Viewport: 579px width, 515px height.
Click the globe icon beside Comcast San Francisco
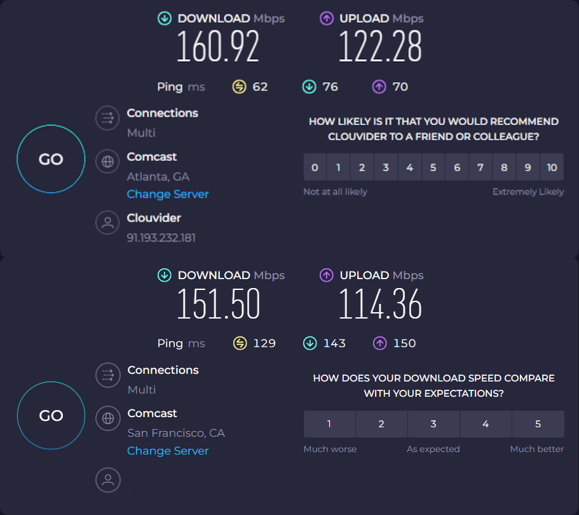pyautogui.click(x=107, y=418)
